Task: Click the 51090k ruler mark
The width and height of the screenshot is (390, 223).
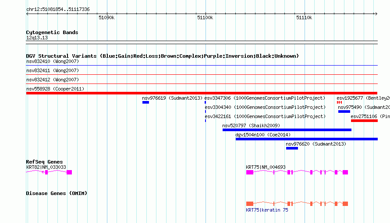Action: tap(106, 17)
